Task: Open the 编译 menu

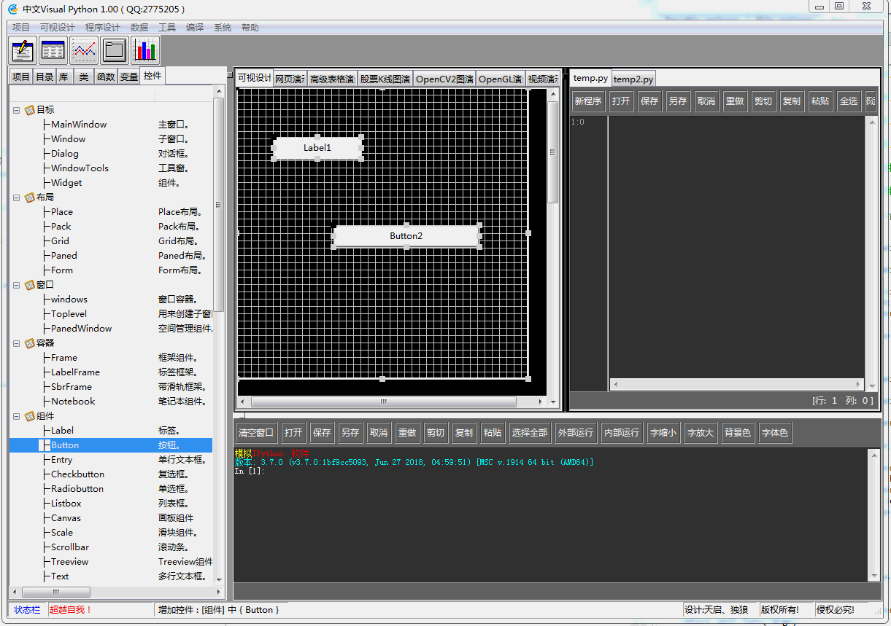Action: 195,28
